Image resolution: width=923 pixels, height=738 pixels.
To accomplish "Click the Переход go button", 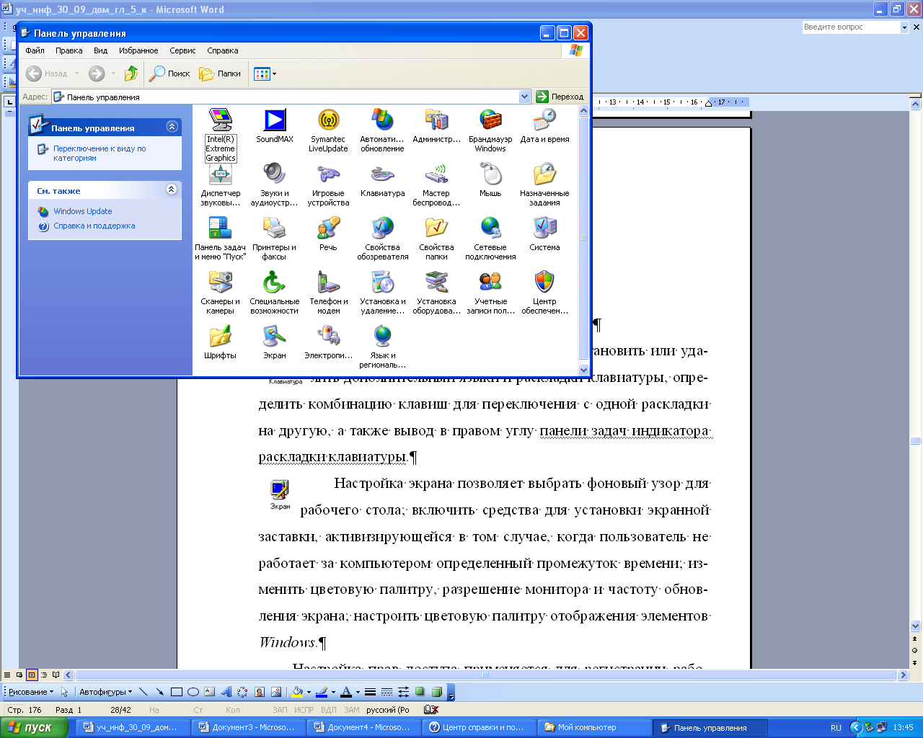I will pyautogui.click(x=560, y=97).
